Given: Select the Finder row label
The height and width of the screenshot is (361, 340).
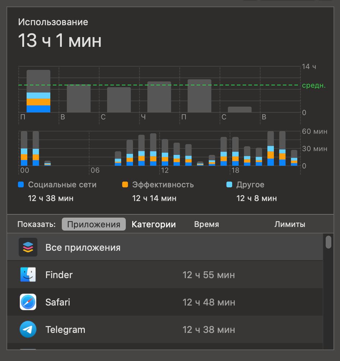Looking at the screenshot, I should pyautogui.click(x=59, y=275).
